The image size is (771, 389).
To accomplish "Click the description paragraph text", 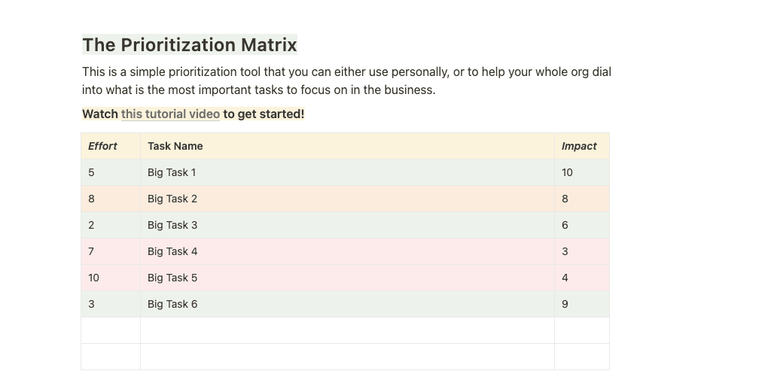I will coord(346,81).
